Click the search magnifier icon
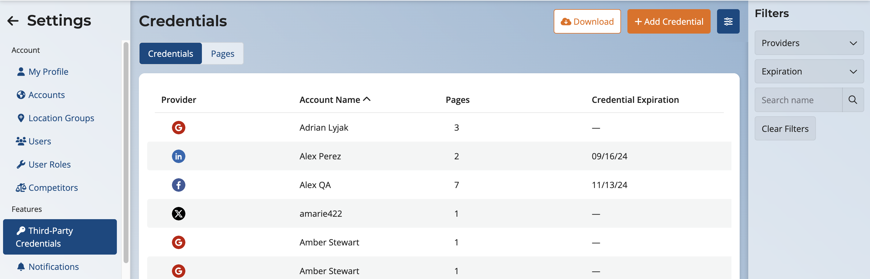Viewport: 870px width, 279px height. [x=853, y=100]
